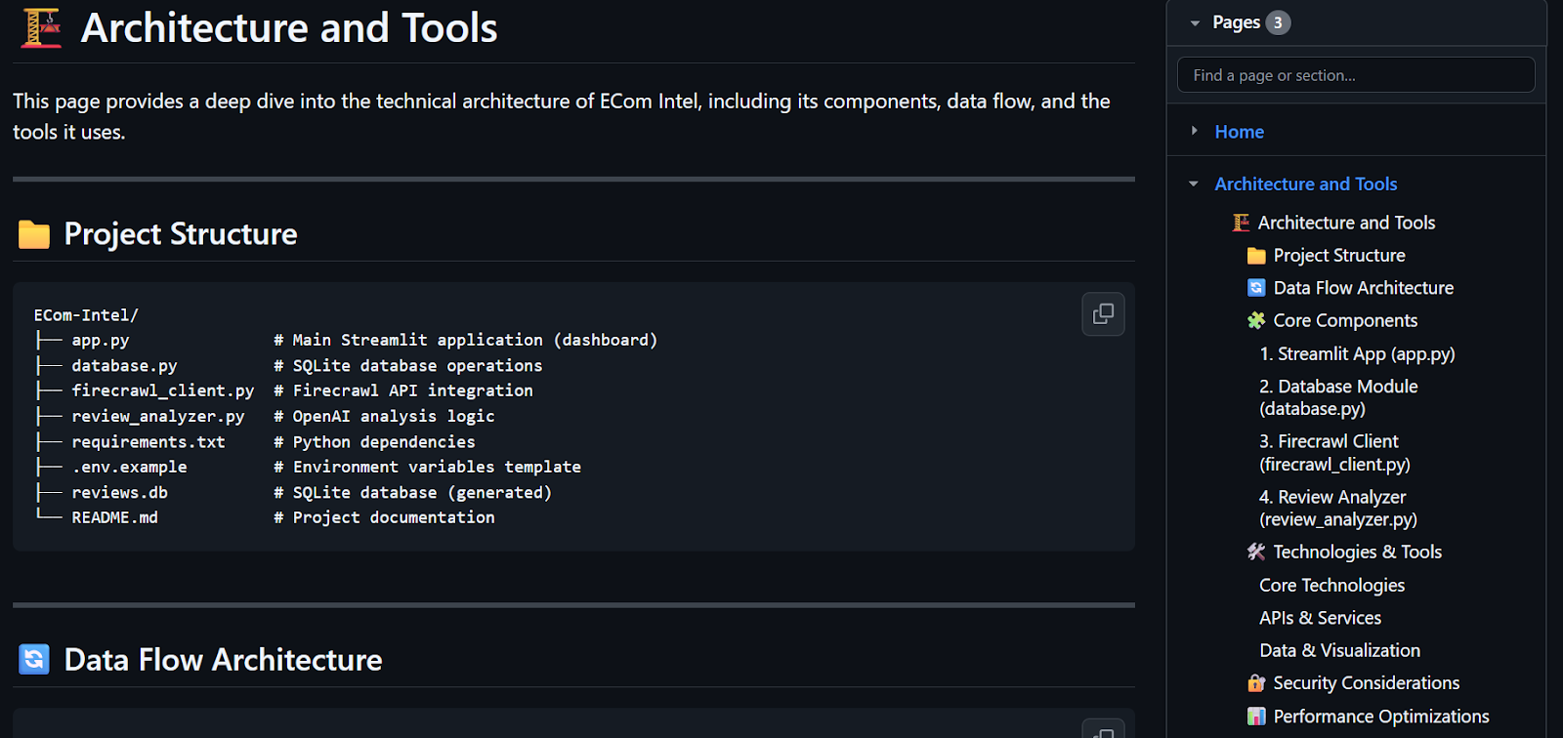Click the crane icon beside the page title

click(41, 28)
